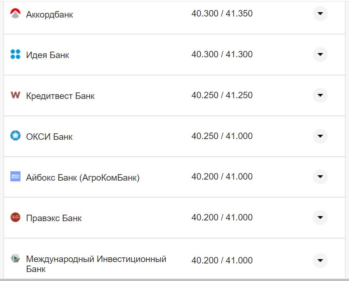
Task: Expand Международный Инвестиционный Банк details
Action: (320, 260)
